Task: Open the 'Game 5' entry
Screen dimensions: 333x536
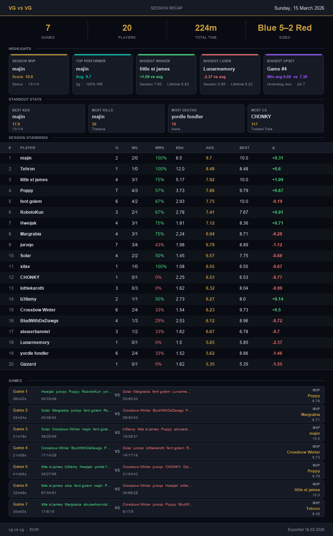Action: coord(166,470)
